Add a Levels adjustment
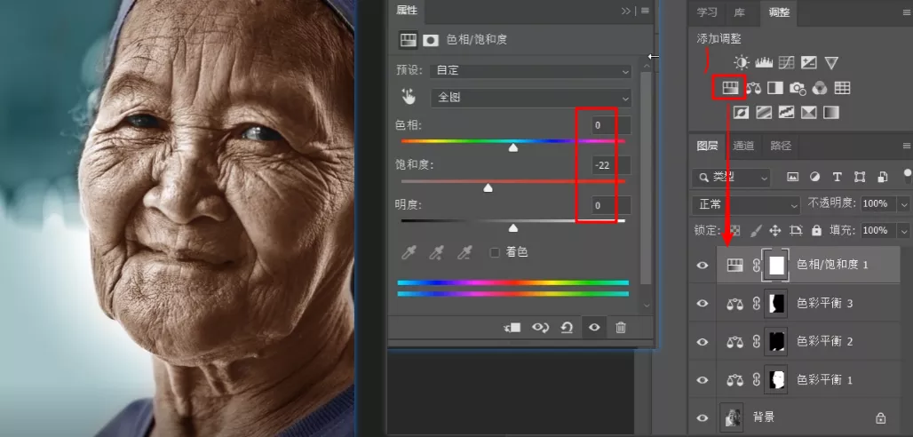The image size is (913, 437). coord(764,63)
